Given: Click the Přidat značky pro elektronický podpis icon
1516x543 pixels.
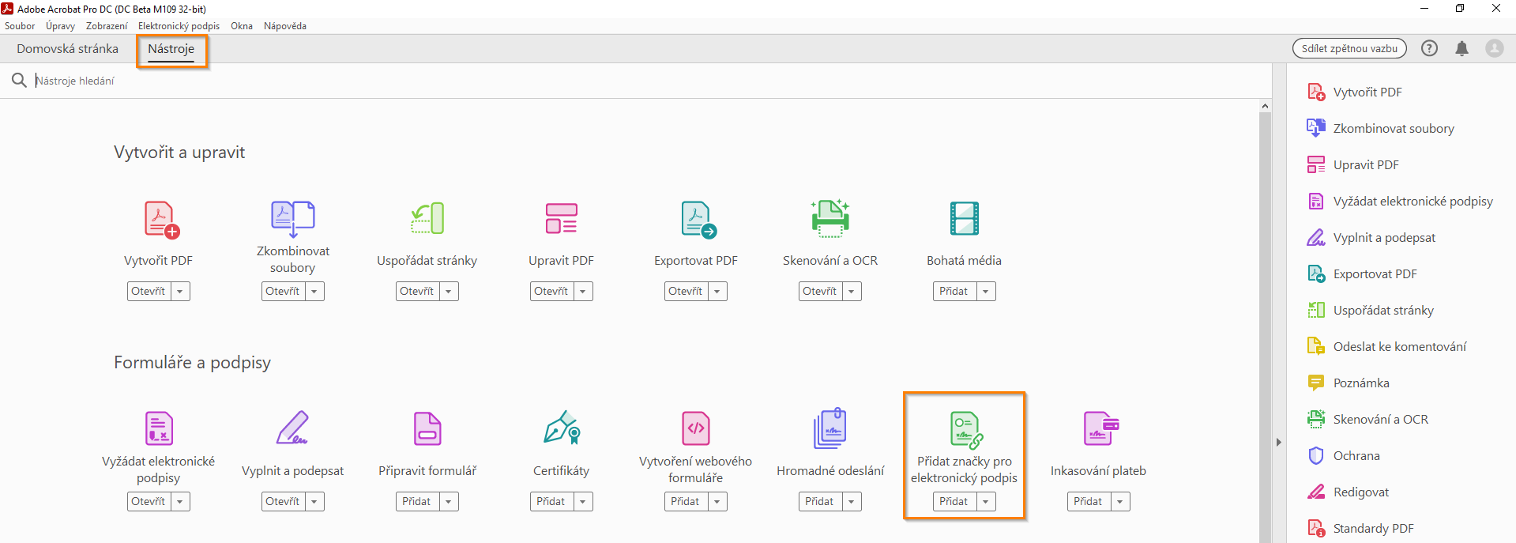Looking at the screenshot, I should [x=966, y=430].
